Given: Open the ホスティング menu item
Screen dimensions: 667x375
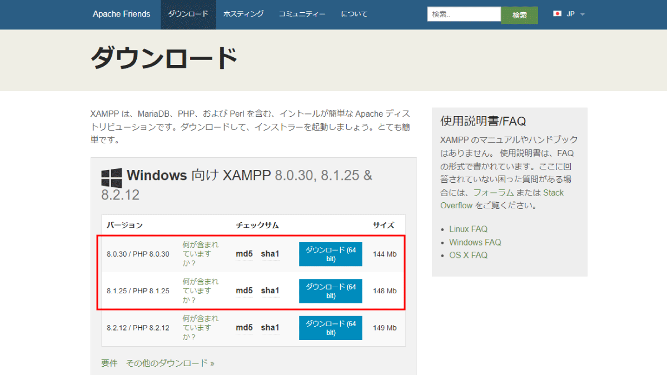Looking at the screenshot, I should tap(243, 14).
